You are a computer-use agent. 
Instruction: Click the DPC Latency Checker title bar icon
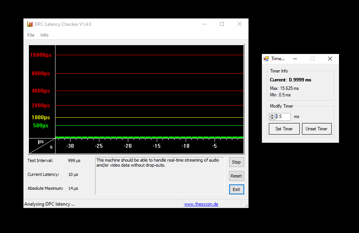pyautogui.click(x=30, y=24)
